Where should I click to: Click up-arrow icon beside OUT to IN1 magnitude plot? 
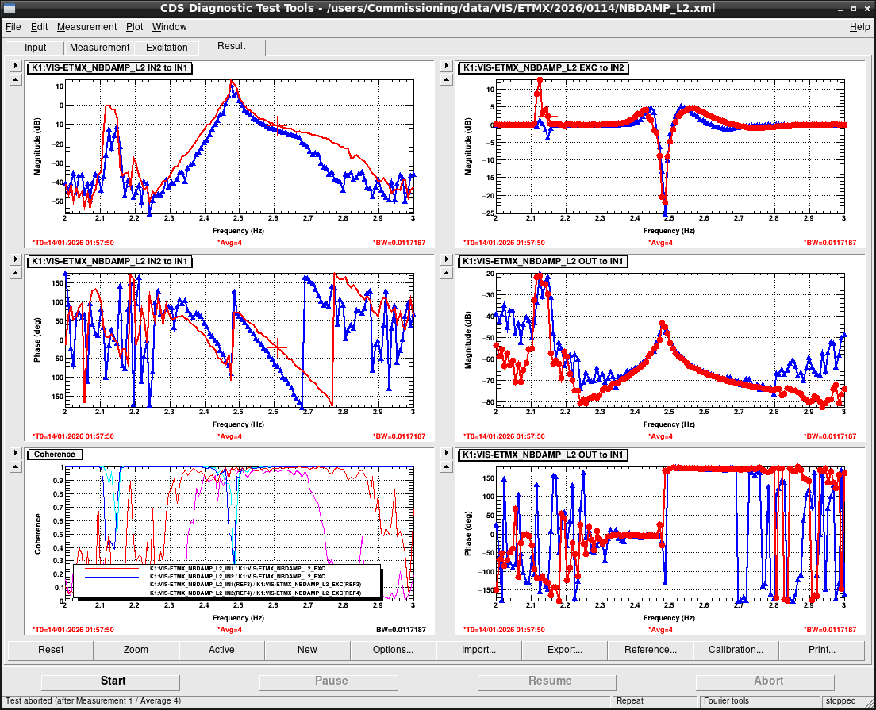[447, 273]
